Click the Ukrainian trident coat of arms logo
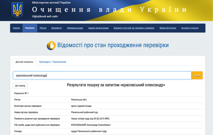Viewport: 213px width, 135px height. [x=18, y=10]
